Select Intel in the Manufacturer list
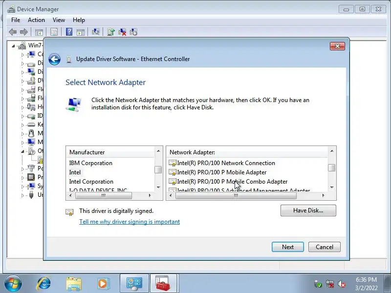 tap(75, 172)
